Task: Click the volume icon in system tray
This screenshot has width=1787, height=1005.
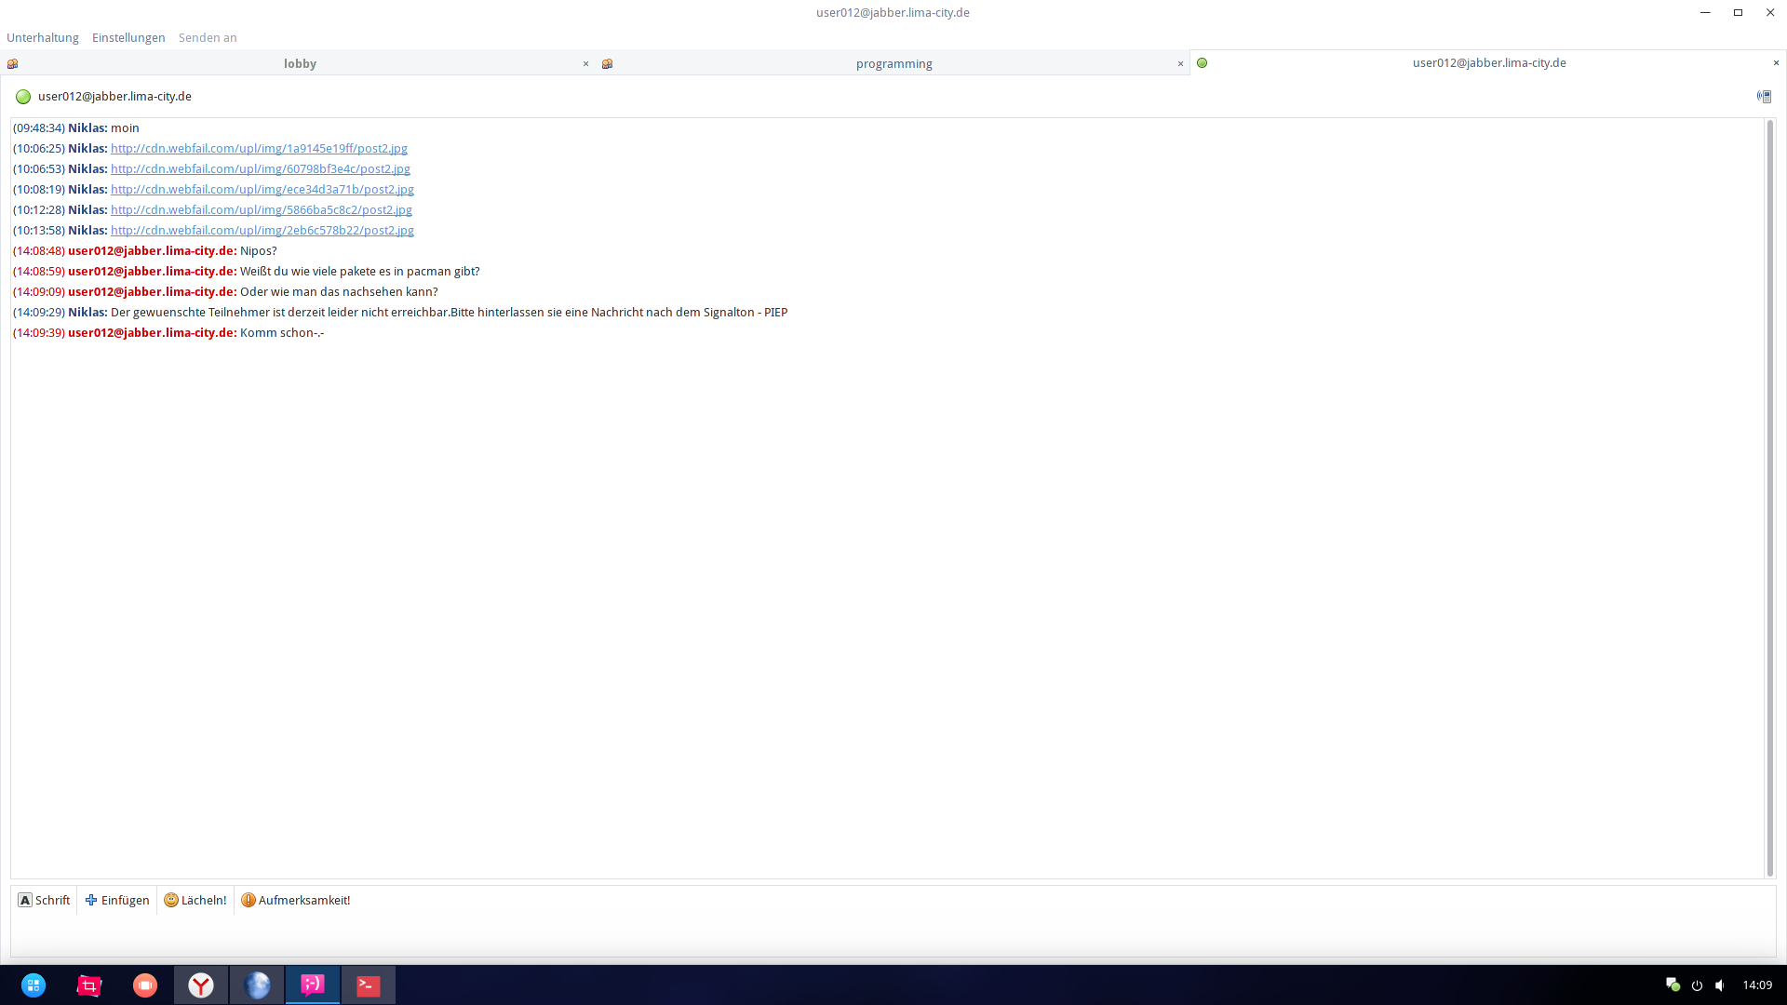Action: 1720,985
